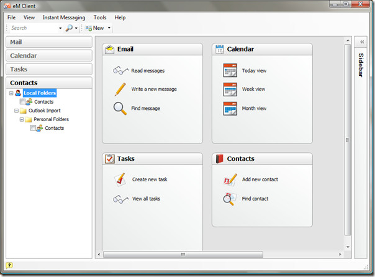Collapse the Local Folders tree node
Screen dimensions: 375x277
[11, 93]
